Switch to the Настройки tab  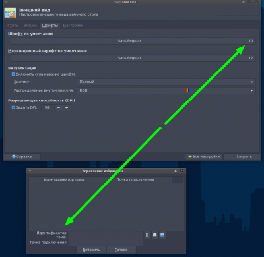tap(73, 26)
